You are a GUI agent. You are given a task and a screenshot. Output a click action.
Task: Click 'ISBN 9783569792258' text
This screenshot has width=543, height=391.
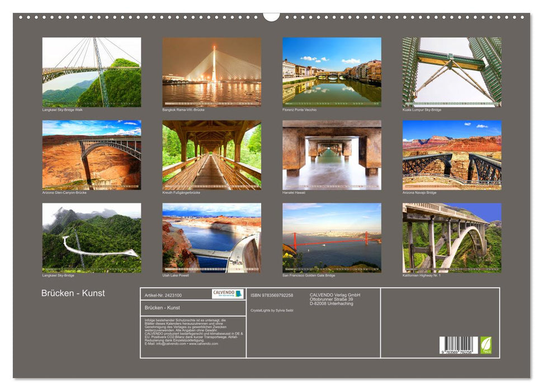coord(272,295)
